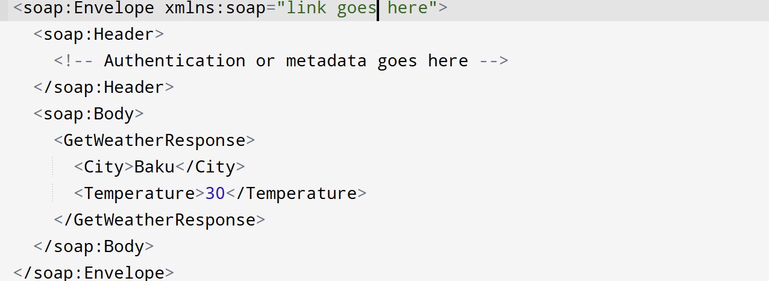This screenshot has height=281, width=769.
Task: Click the word "link" in the namespace string
Action: 307,9
